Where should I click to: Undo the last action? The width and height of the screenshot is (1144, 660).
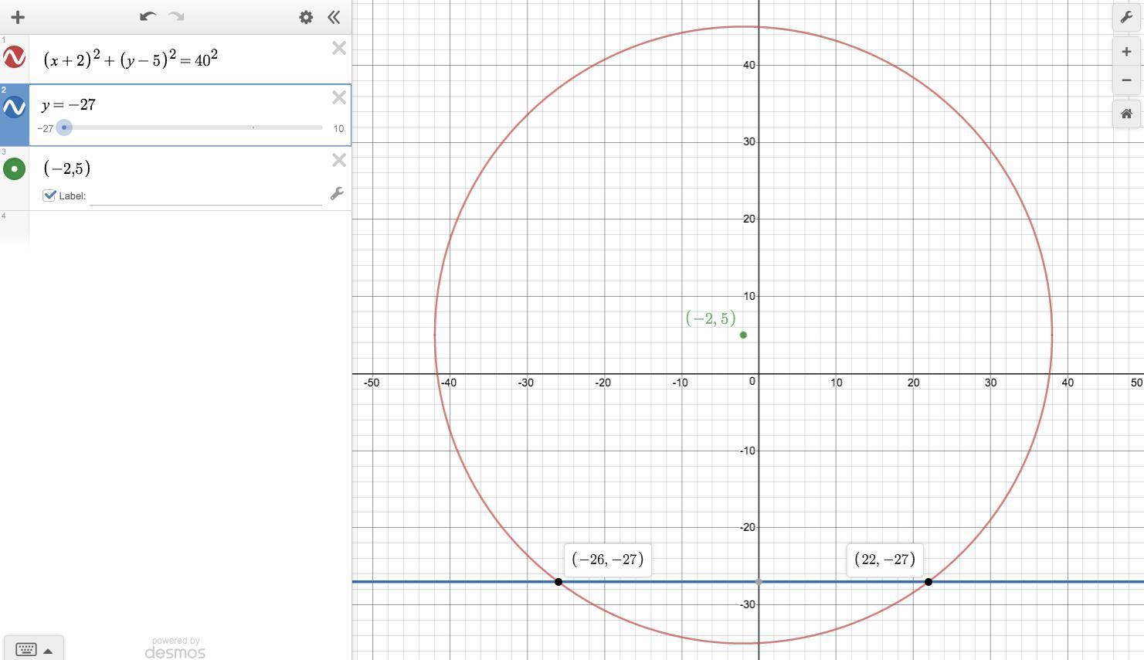[x=148, y=17]
